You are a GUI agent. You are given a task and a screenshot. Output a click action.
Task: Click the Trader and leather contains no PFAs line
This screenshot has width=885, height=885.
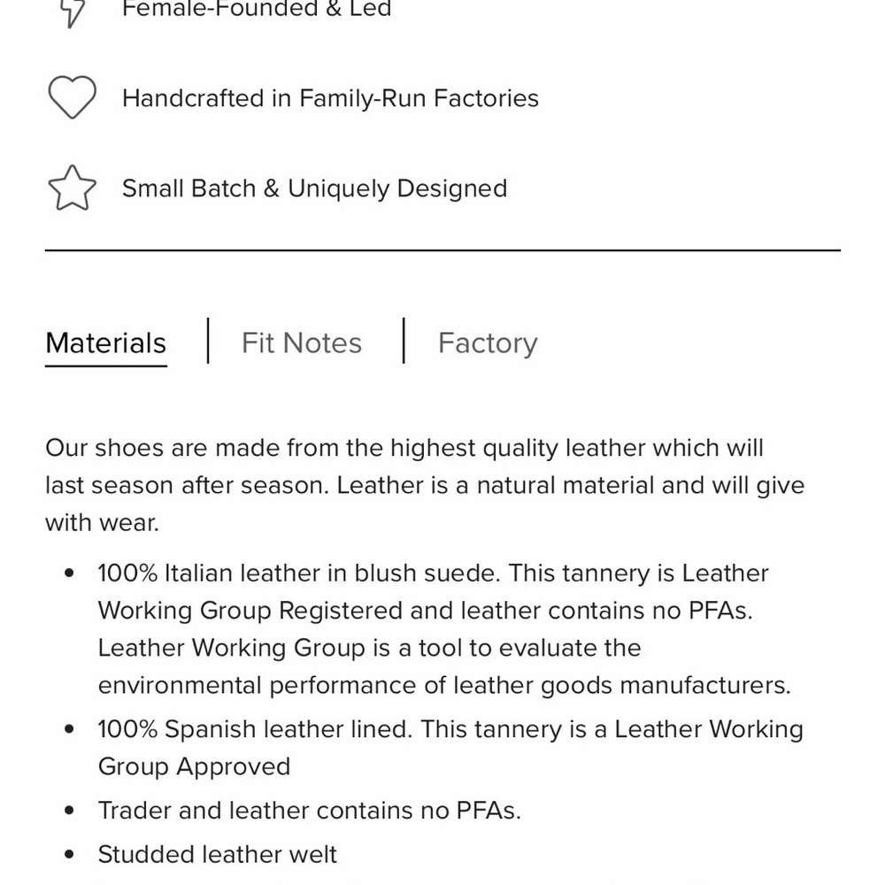coord(309,811)
